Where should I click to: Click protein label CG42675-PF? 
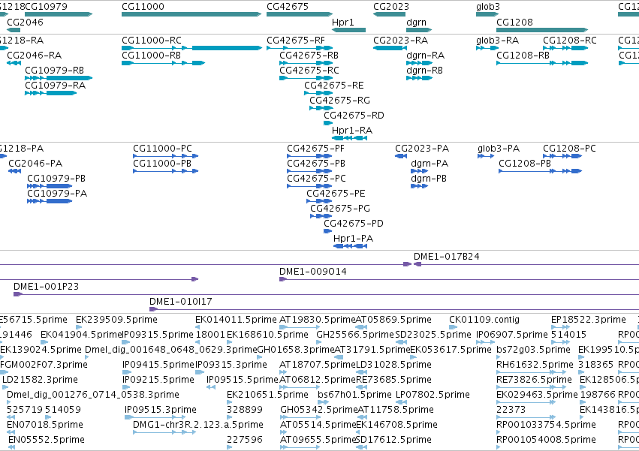(x=316, y=149)
